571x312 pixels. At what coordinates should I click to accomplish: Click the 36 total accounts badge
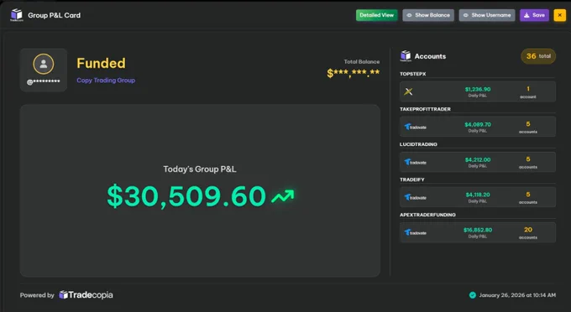[538, 56]
